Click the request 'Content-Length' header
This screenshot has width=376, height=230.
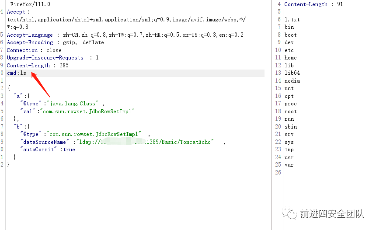point(28,66)
